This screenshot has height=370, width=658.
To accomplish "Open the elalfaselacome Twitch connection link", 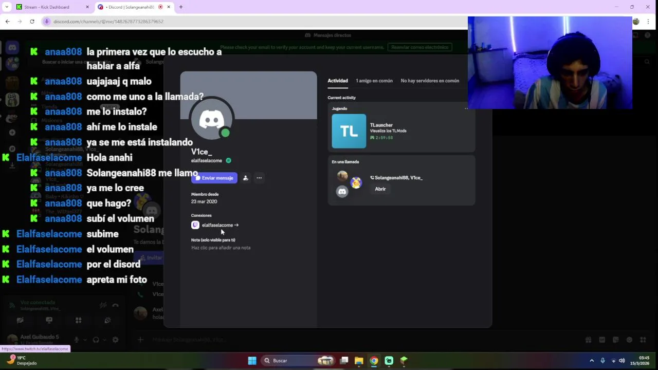I will [x=220, y=225].
